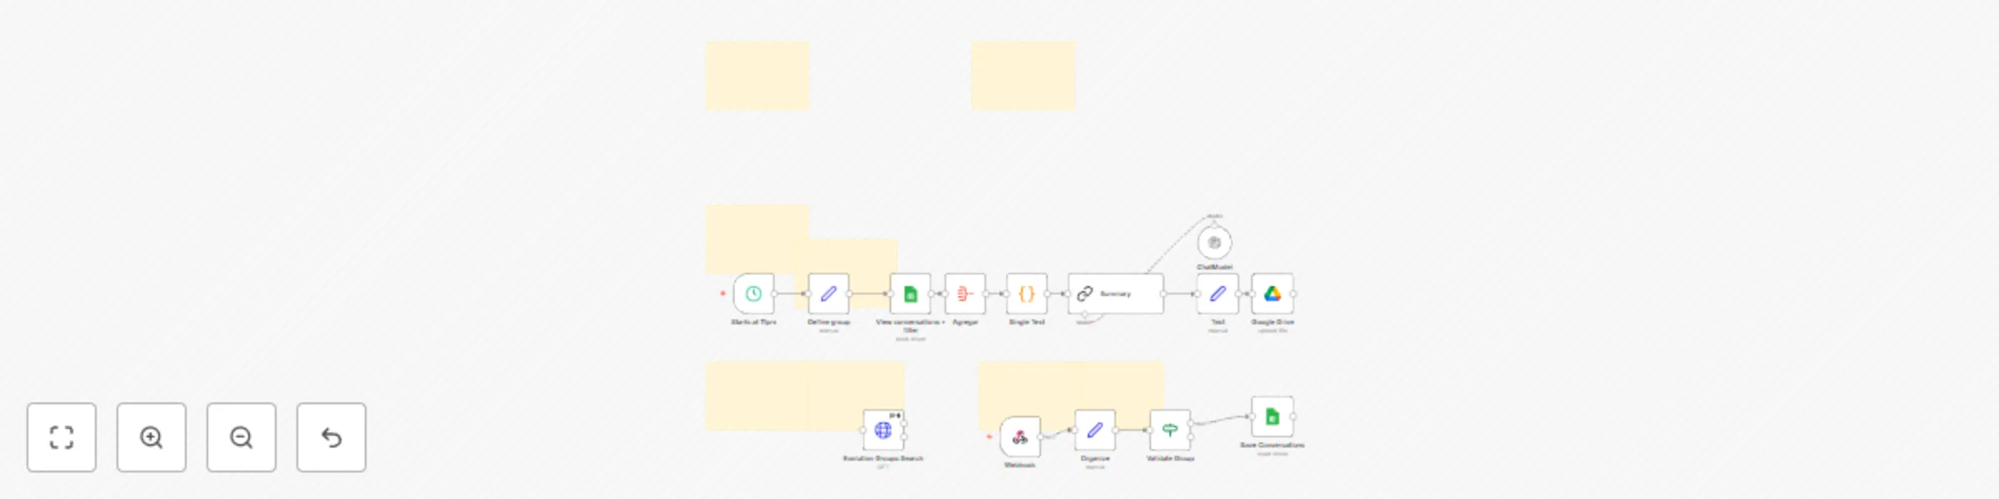The height and width of the screenshot is (499, 1999).
Task: Select the ChatModel OpenAI sub-node
Action: pyautogui.click(x=1214, y=243)
